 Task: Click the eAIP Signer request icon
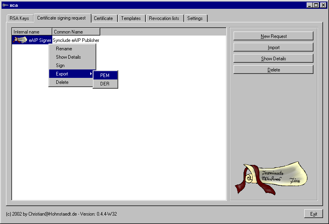click(20, 40)
